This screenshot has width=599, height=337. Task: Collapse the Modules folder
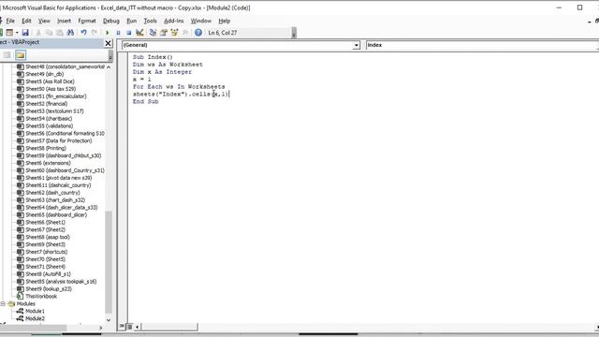(3, 303)
